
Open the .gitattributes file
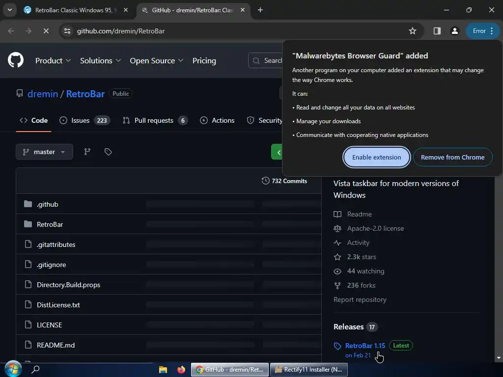[x=56, y=244]
